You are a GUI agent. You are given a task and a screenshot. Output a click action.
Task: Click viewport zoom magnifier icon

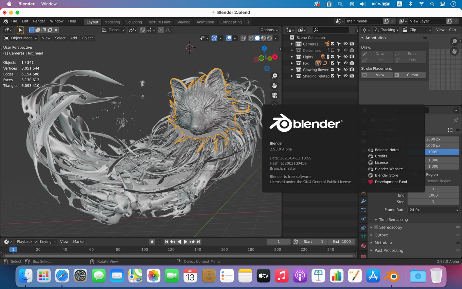click(274, 76)
